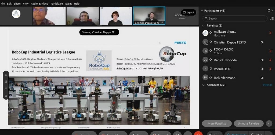The width and height of the screenshot is (275, 135).
Task: Open the Layout options button
Action: click(189, 12)
